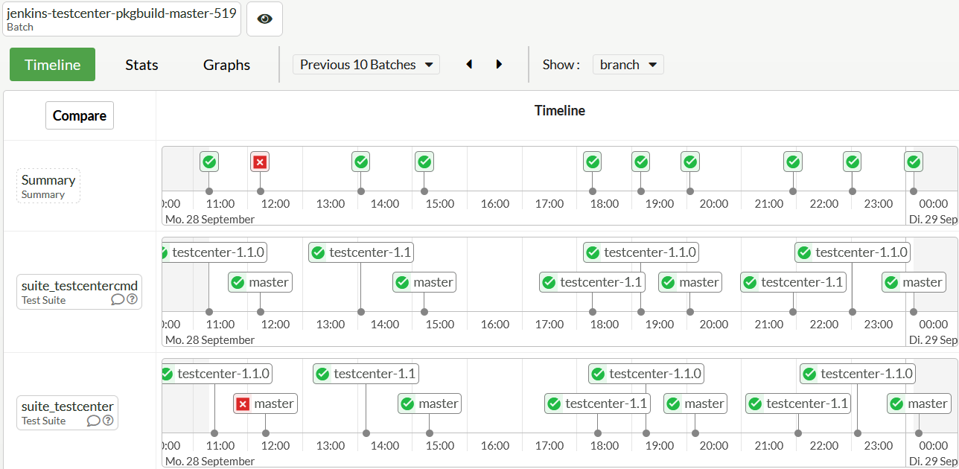Switch to the Graphs tab

point(226,65)
